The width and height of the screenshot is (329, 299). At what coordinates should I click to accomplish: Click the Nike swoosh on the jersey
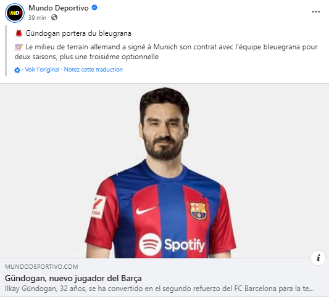146,210
